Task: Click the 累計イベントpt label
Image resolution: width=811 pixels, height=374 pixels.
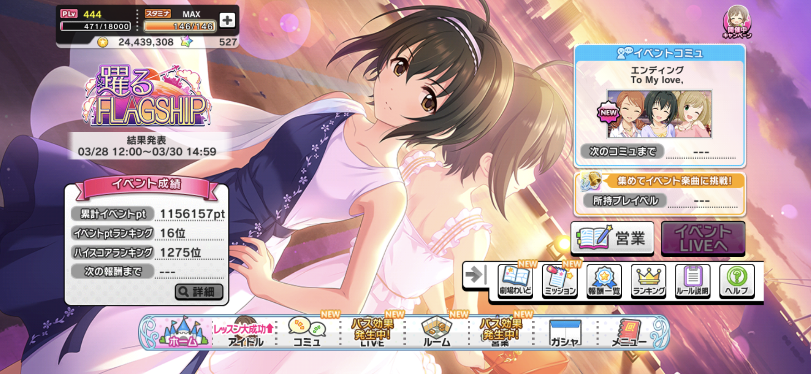Action: (x=113, y=214)
